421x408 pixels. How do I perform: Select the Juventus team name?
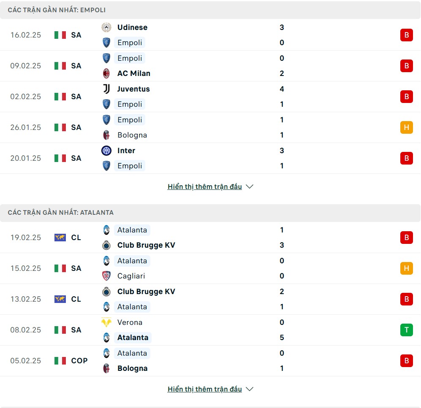pyautogui.click(x=133, y=89)
